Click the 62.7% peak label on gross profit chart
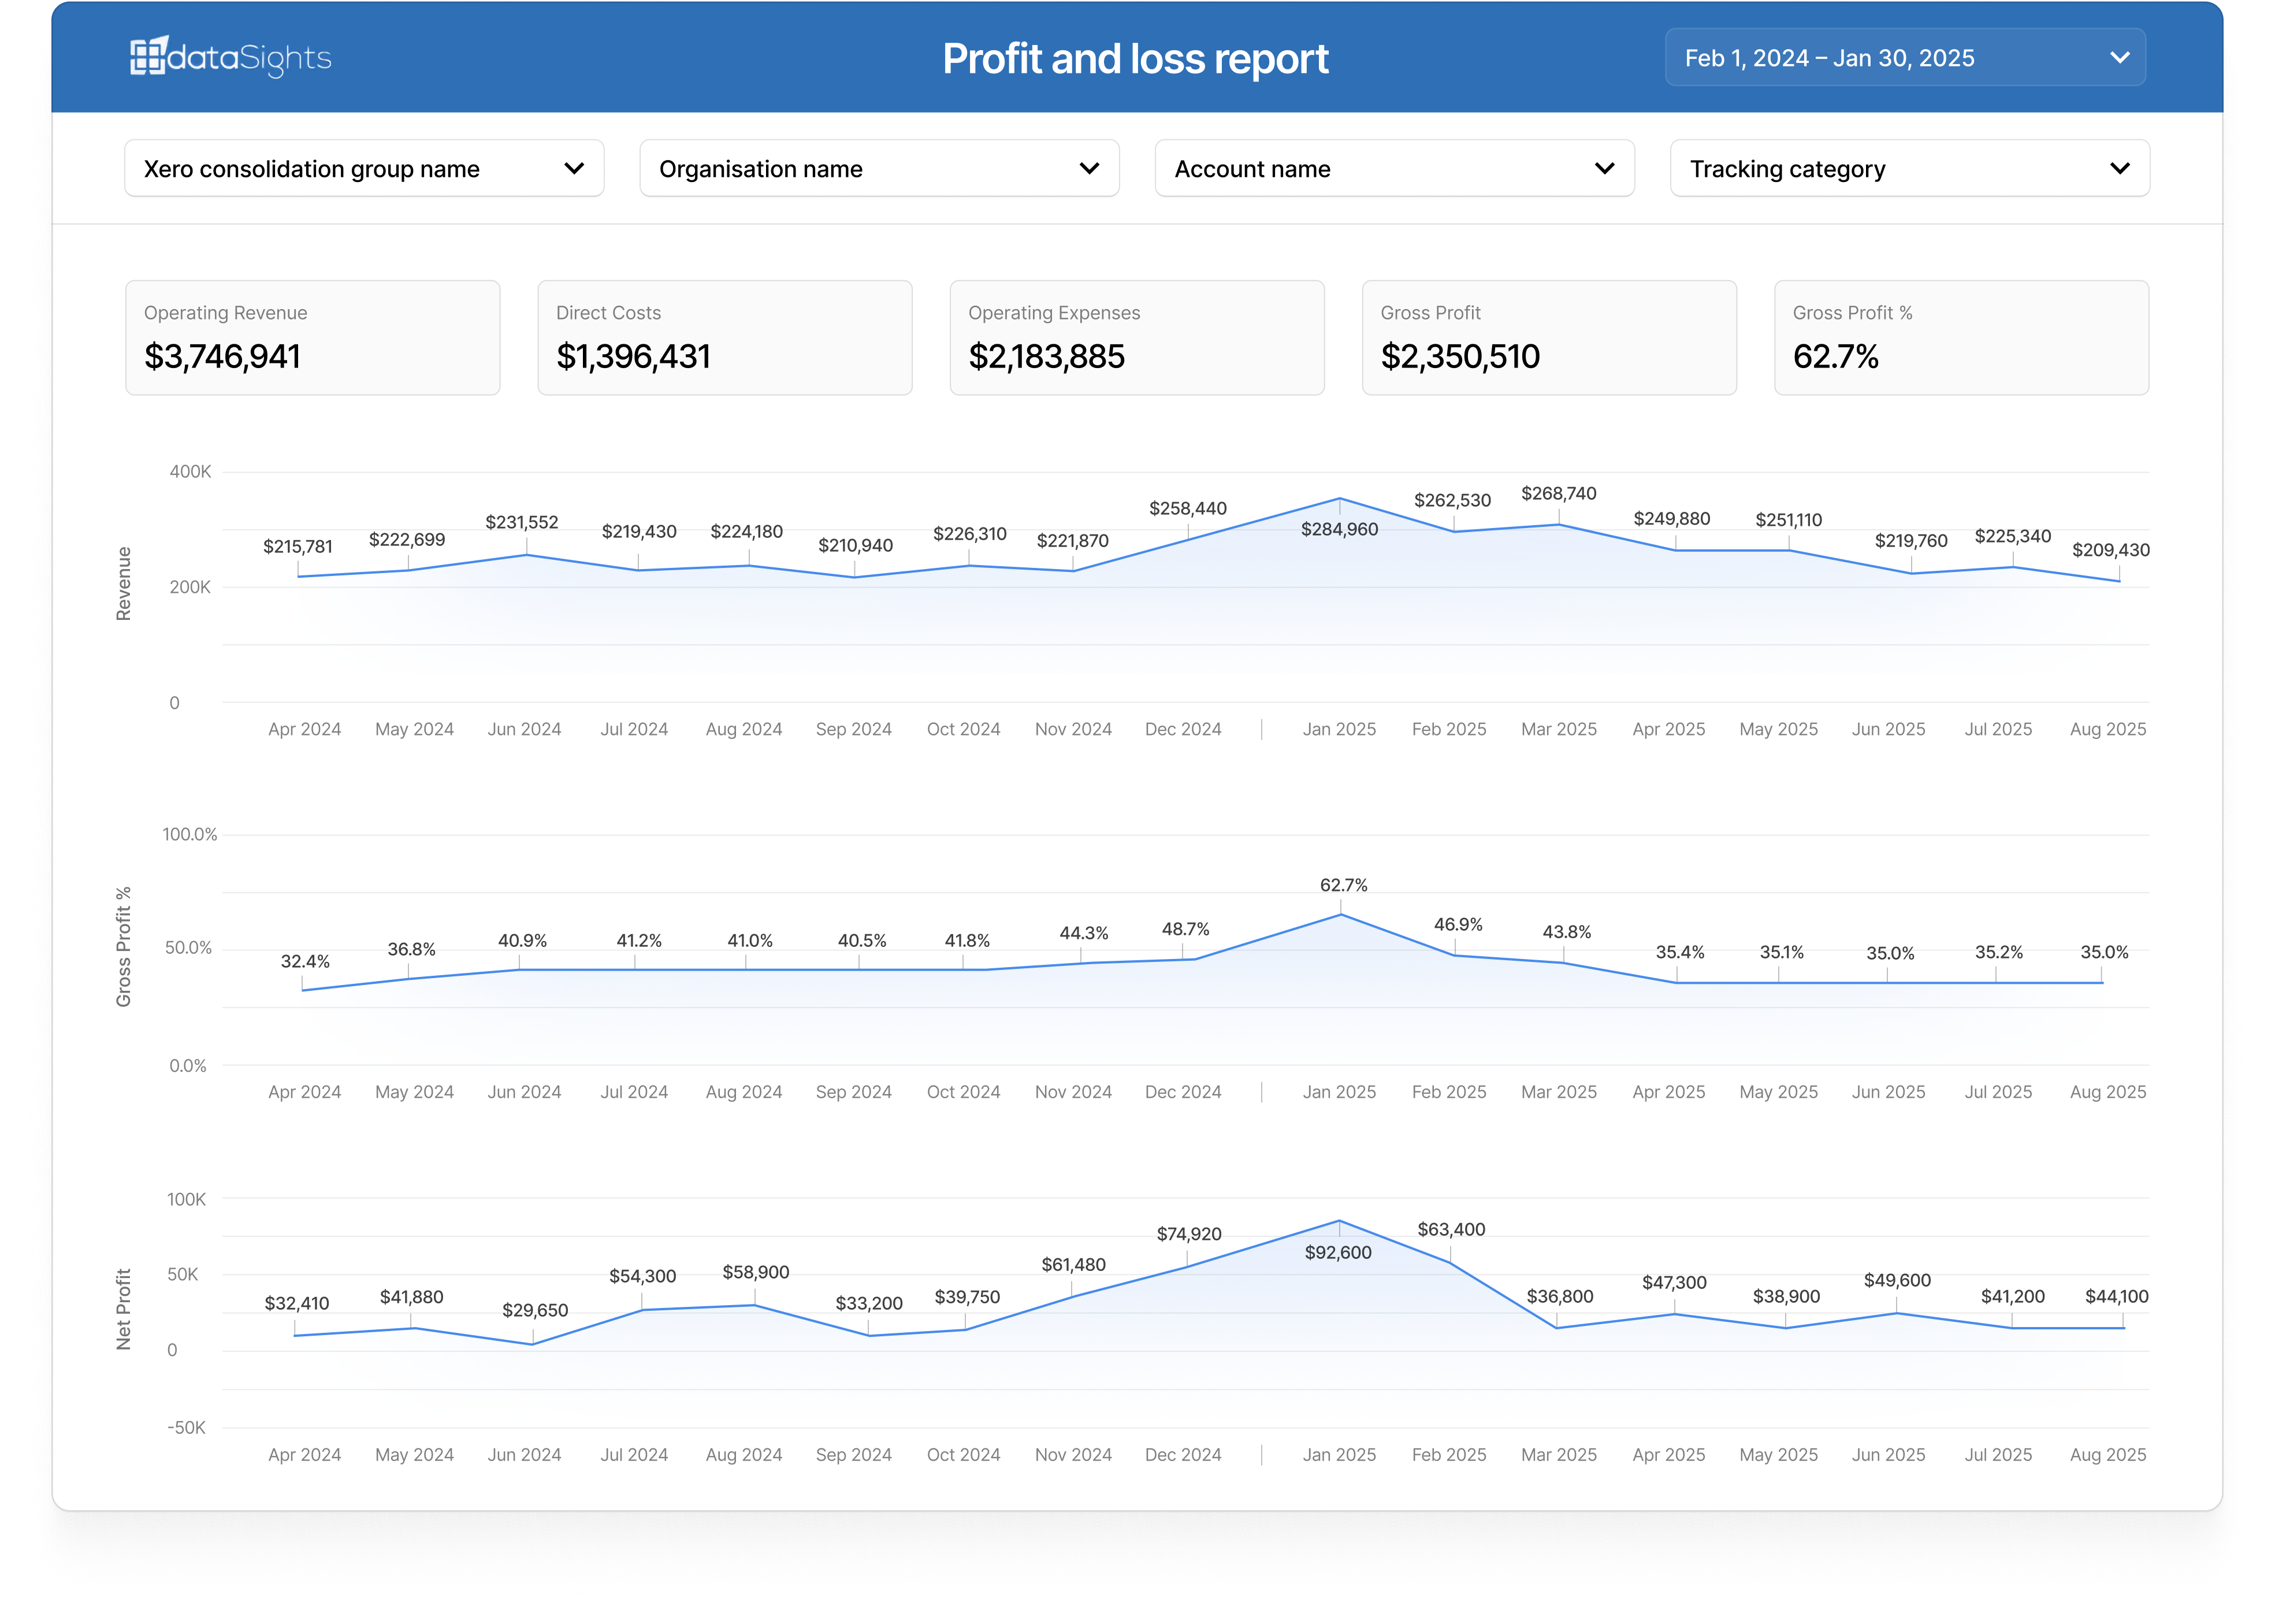The width and height of the screenshot is (2275, 1624). 1343,885
